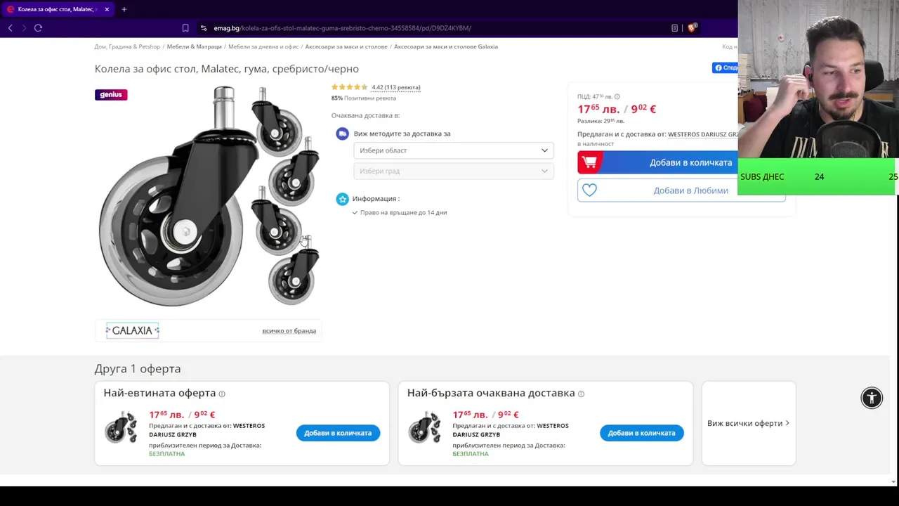
Task: Click the info icon next to ПЦД price
Action: (617, 97)
